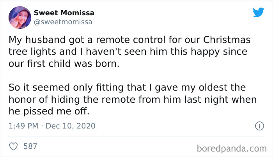Open Sweet Momissa's profile picture

coord(20,18)
